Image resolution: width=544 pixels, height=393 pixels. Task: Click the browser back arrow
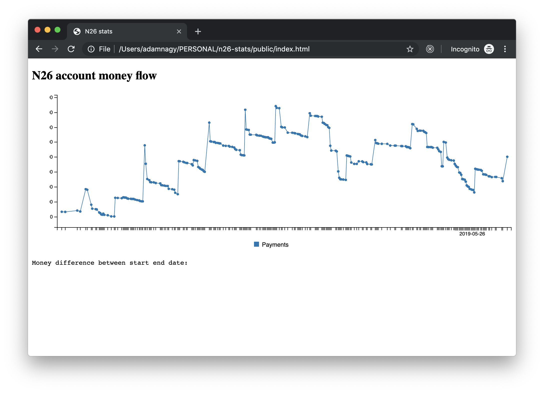point(39,49)
